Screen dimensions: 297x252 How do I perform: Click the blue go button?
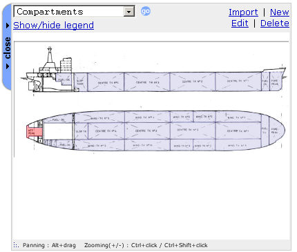(146, 11)
